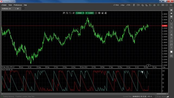
Task: Click the current time 26/08/2013 display
Action: pyautogui.click(x=139, y=96)
